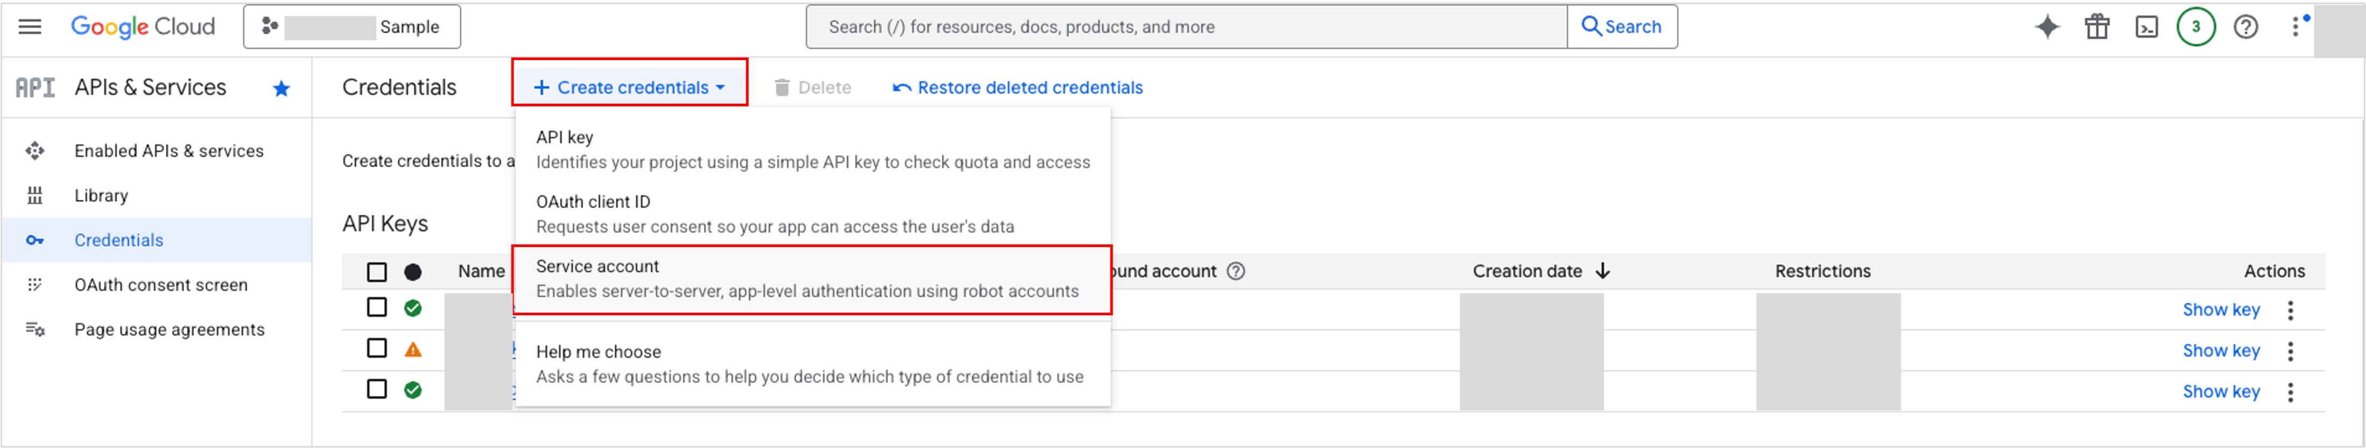
Task: Go to Enabled APIs & services
Action: [x=169, y=150]
